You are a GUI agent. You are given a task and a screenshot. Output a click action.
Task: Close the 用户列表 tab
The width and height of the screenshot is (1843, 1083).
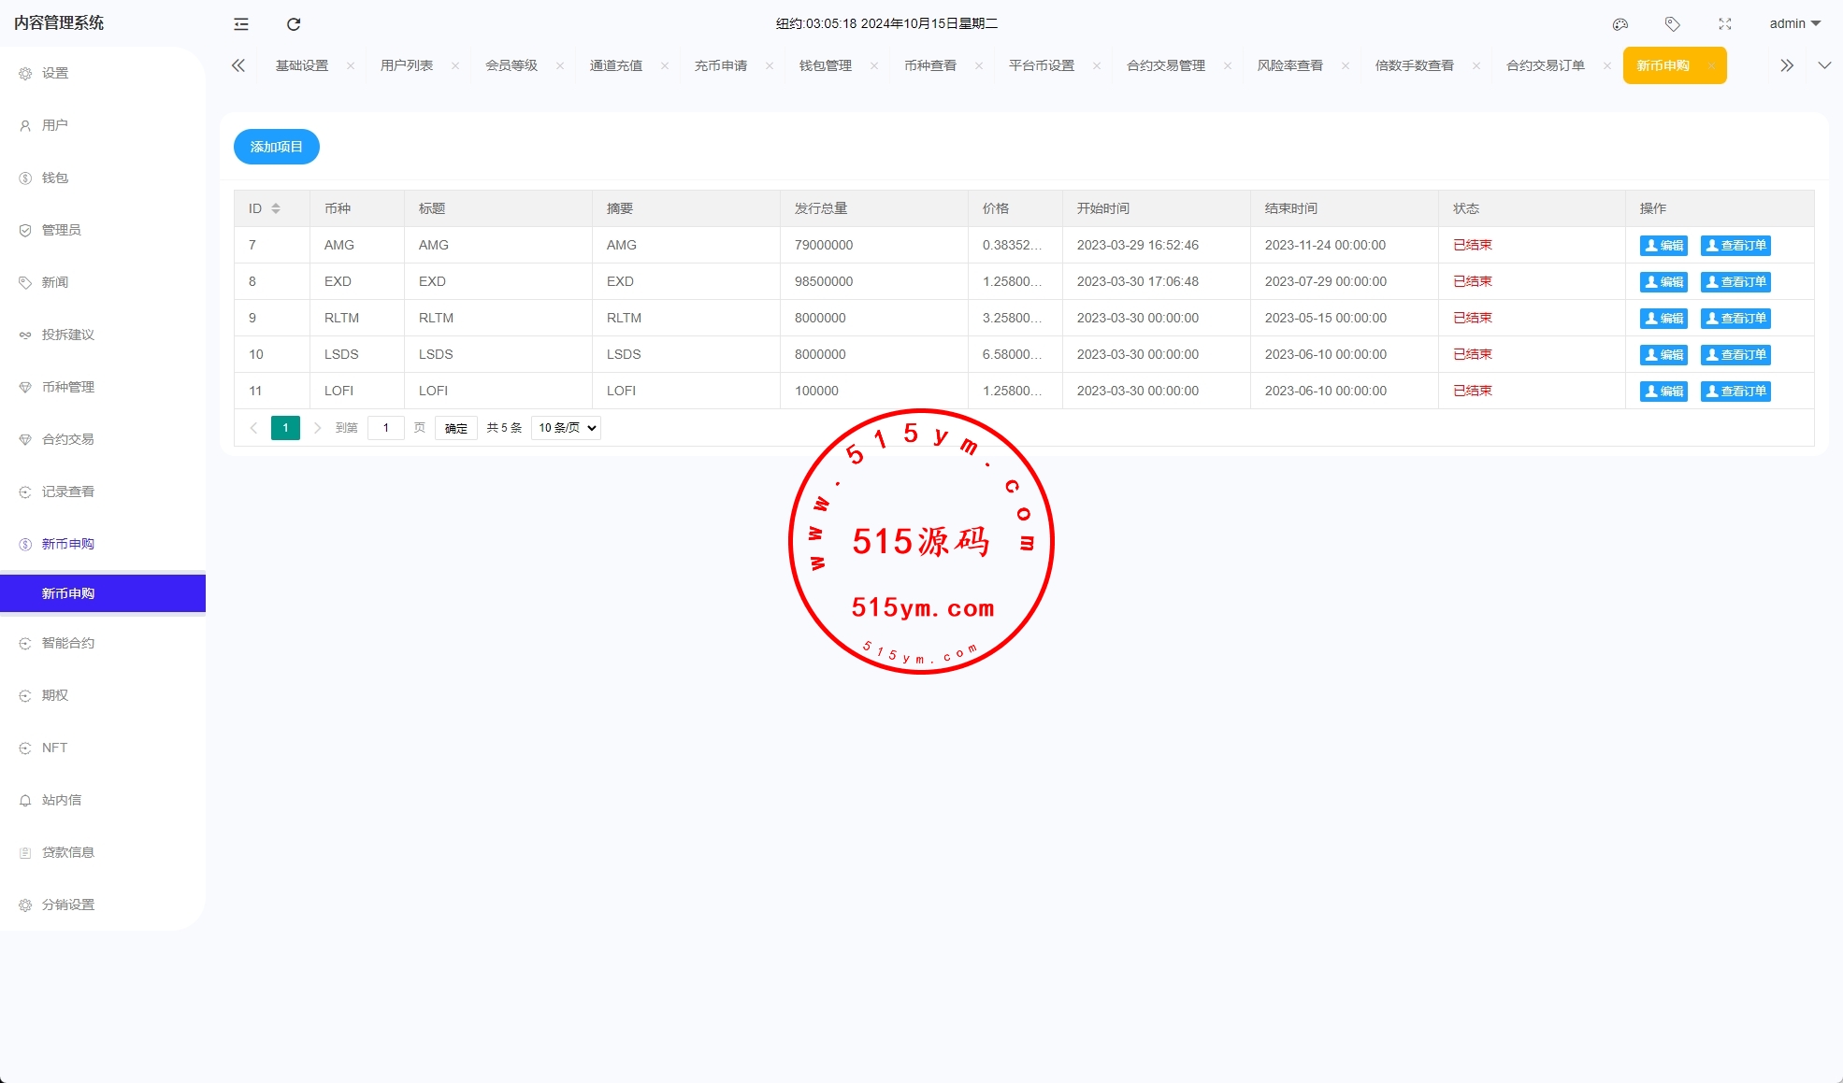coord(455,65)
